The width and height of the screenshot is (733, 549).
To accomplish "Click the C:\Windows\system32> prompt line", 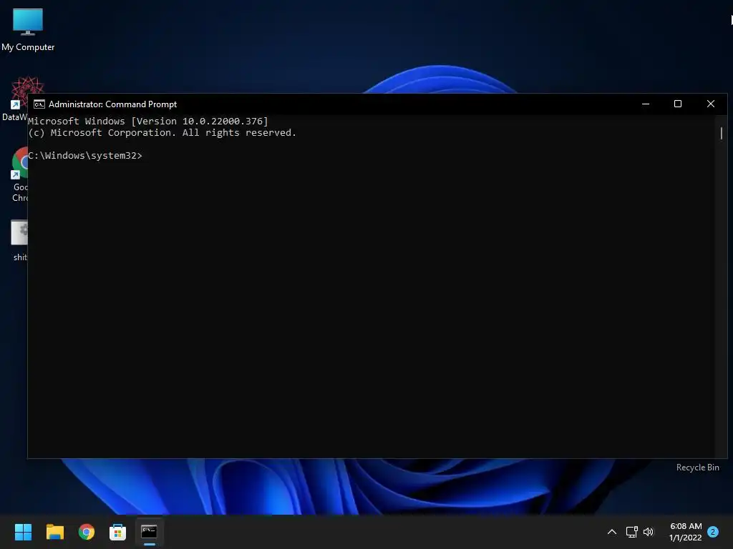I will coord(85,155).
